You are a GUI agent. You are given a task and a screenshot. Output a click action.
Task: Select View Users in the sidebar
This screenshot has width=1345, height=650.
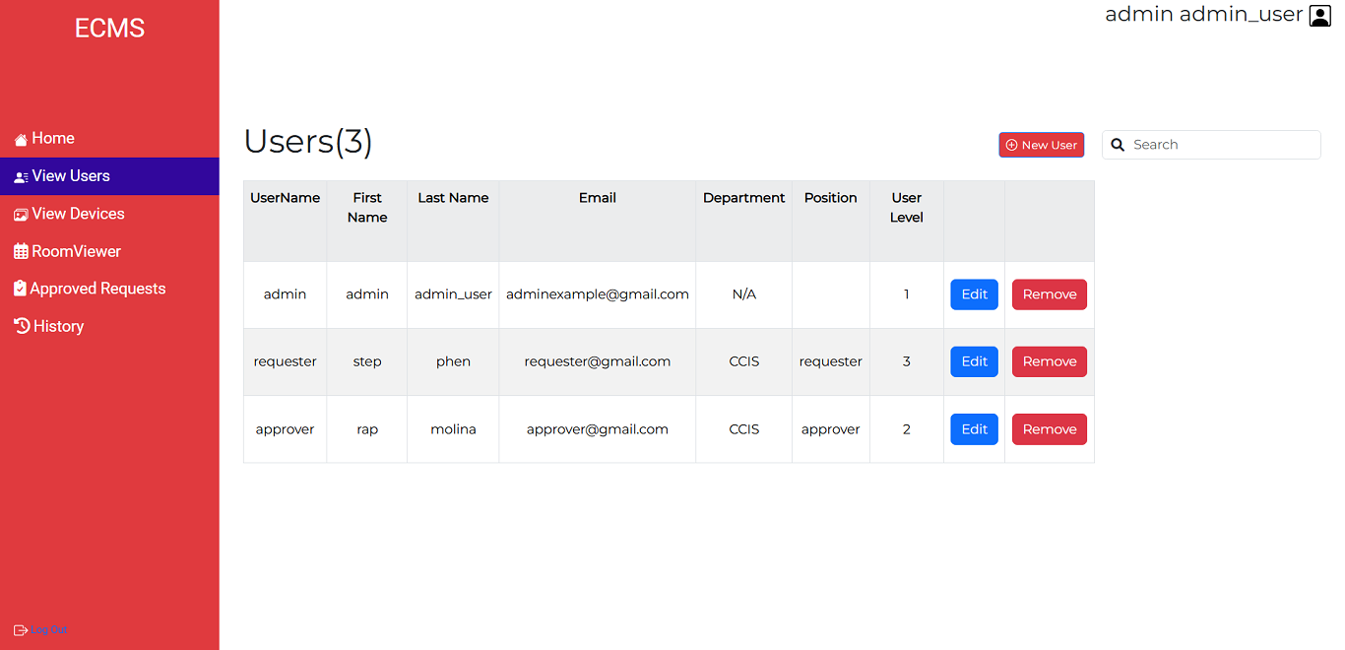click(x=109, y=176)
